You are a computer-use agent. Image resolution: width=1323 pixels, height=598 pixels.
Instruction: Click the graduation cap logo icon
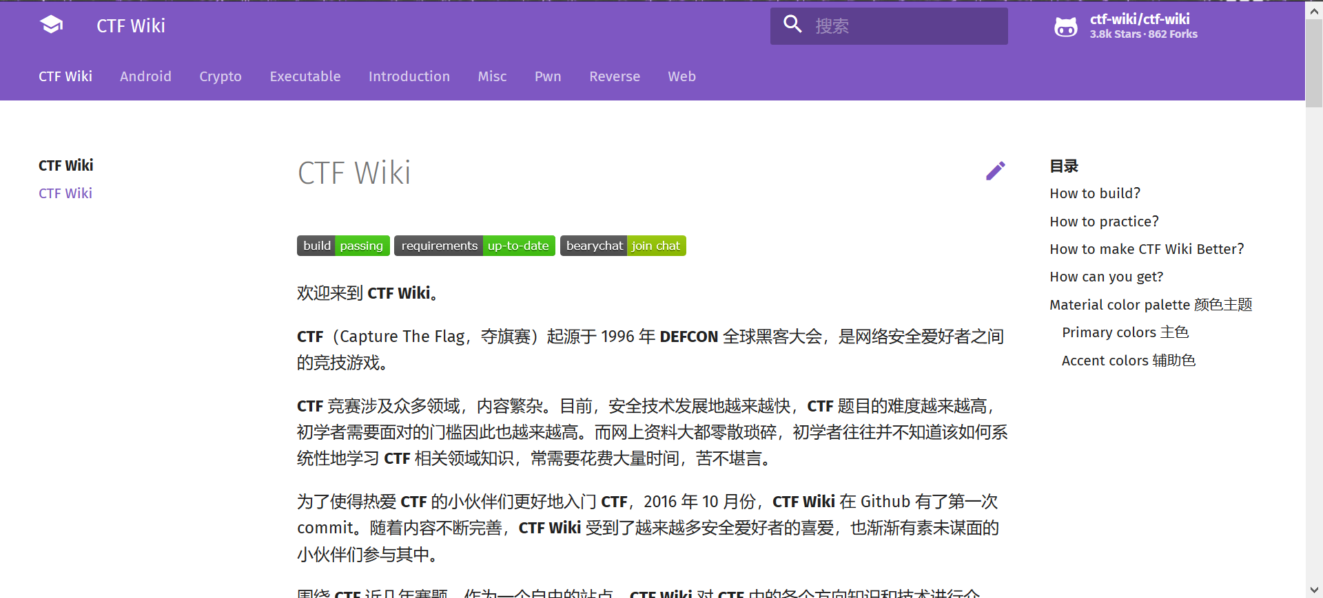[52, 25]
